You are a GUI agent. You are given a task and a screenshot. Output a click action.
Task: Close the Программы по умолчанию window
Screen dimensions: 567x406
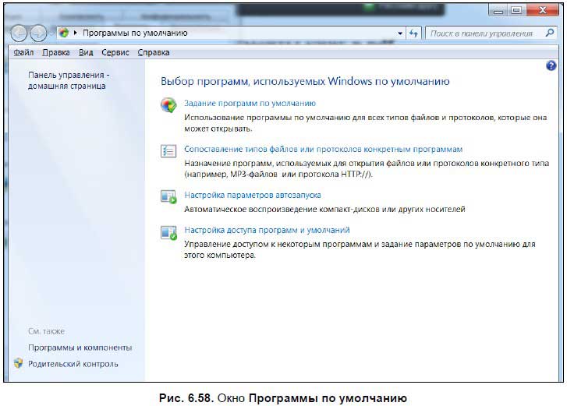coord(542,10)
